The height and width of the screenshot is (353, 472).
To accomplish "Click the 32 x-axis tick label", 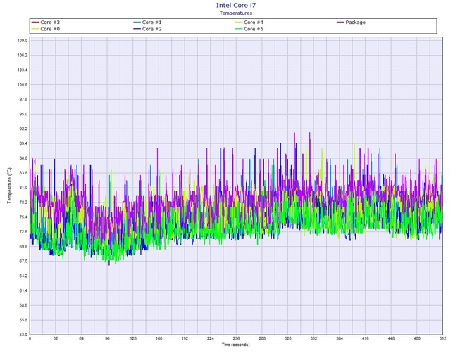I will (56, 338).
